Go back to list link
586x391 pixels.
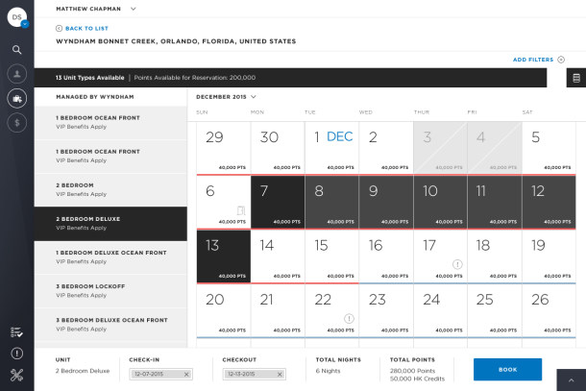click(86, 29)
